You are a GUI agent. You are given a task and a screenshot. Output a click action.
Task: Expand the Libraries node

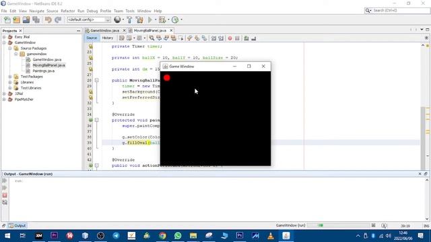[10, 82]
